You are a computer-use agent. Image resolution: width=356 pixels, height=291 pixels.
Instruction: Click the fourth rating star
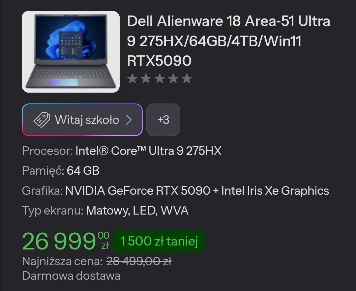tap(173, 78)
